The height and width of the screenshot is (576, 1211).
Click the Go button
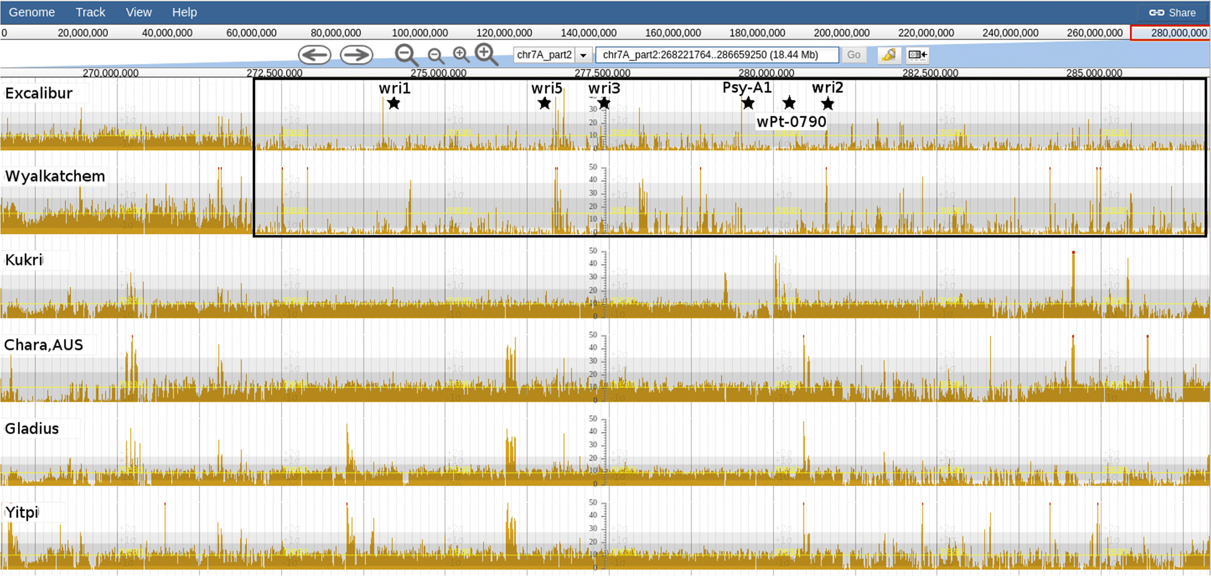coord(854,55)
